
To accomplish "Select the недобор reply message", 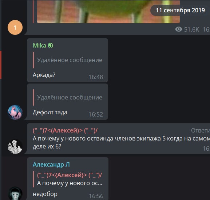I will pos(45,194).
